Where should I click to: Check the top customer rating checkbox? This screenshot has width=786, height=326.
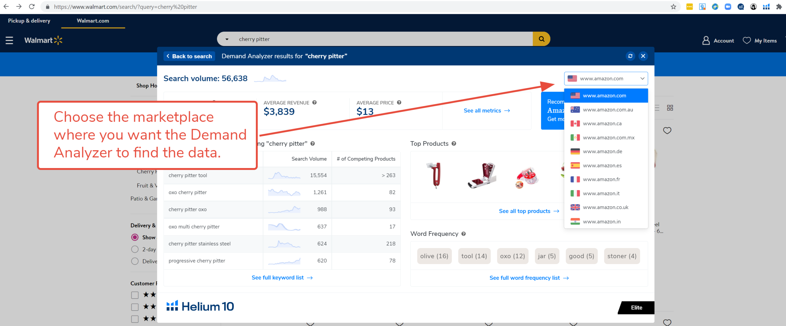135,295
